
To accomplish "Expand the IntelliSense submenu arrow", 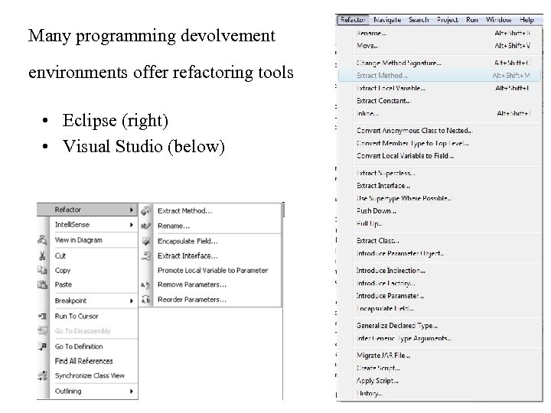I will coord(132,225).
